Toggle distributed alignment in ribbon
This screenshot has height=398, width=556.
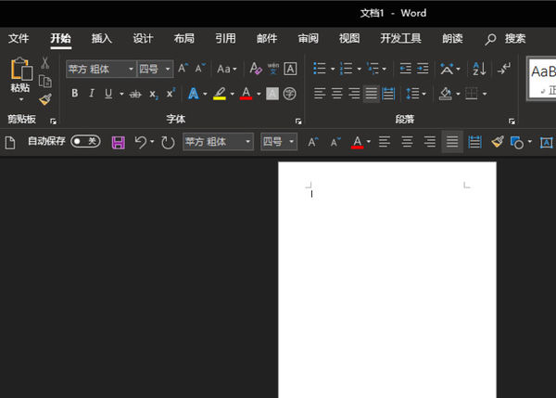[388, 94]
